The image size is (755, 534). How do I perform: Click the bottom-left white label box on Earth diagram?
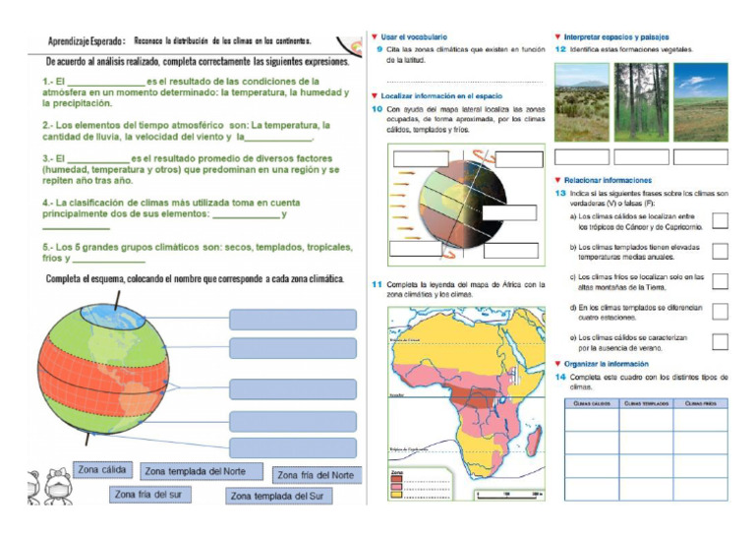[416, 249]
